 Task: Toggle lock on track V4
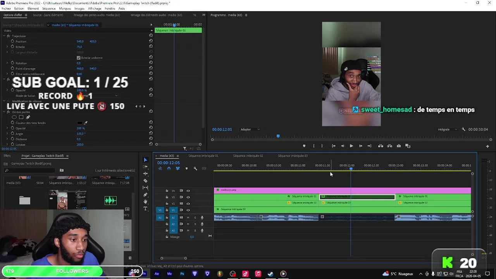[167, 191]
